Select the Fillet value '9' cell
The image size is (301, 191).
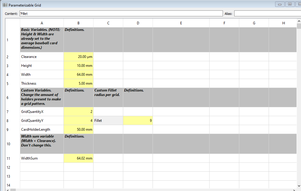138,121
